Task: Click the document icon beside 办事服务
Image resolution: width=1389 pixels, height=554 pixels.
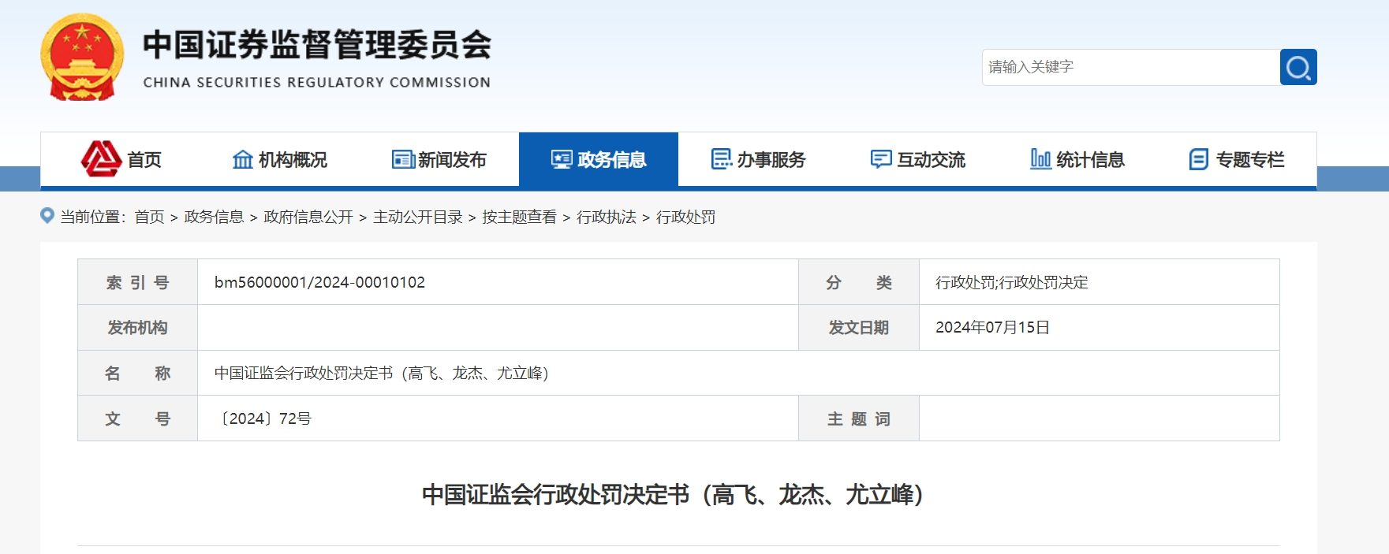Action: click(x=722, y=159)
